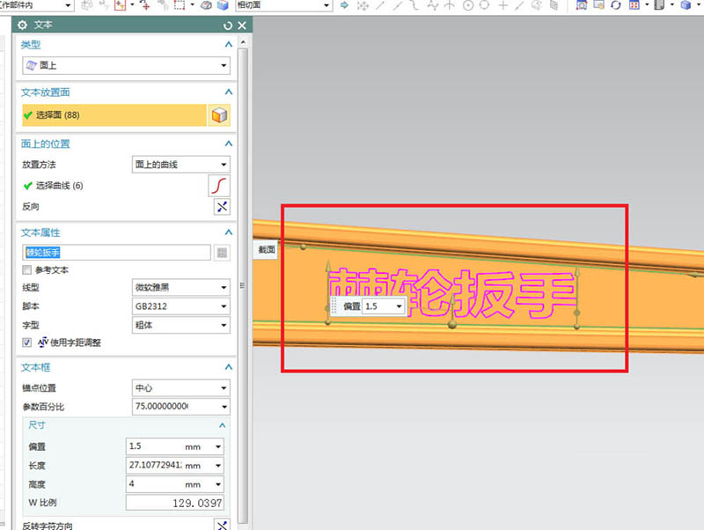Click the 反转字符方向 flip icon
This screenshot has width=704, height=530.
tap(222, 525)
